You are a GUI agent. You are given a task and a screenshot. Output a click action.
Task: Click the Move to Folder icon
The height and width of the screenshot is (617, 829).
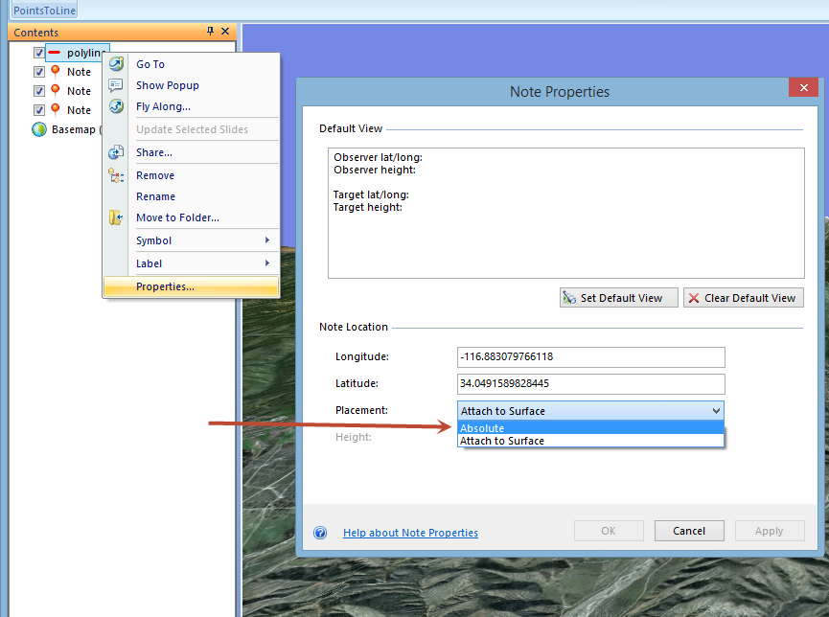116,217
